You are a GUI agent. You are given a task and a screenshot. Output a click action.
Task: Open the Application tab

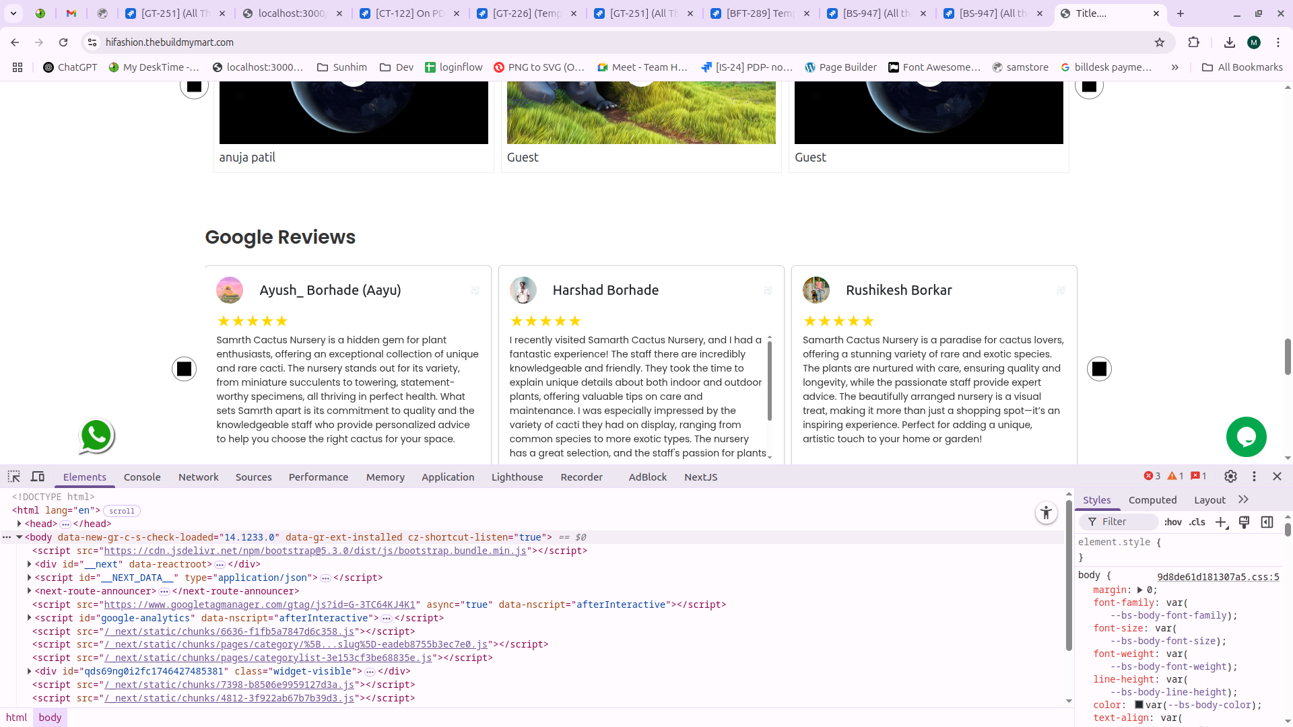click(x=448, y=477)
